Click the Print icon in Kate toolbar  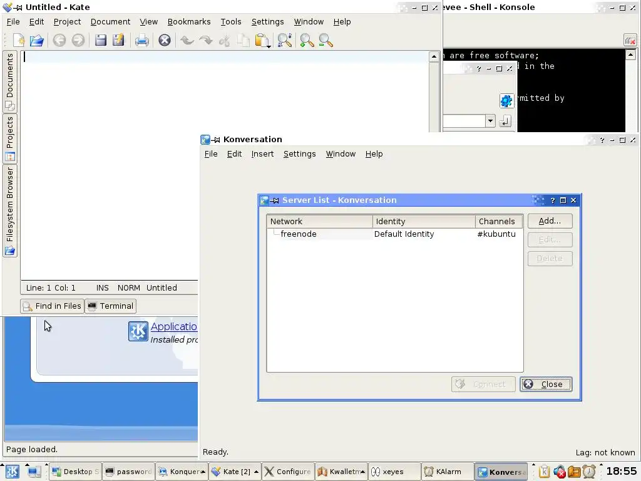tap(142, 40)
